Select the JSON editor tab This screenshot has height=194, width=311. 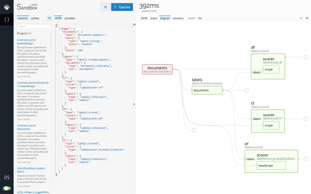58,18
